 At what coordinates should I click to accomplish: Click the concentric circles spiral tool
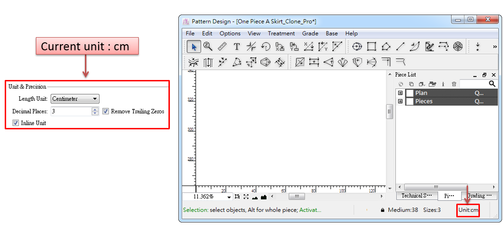[458, 47]
